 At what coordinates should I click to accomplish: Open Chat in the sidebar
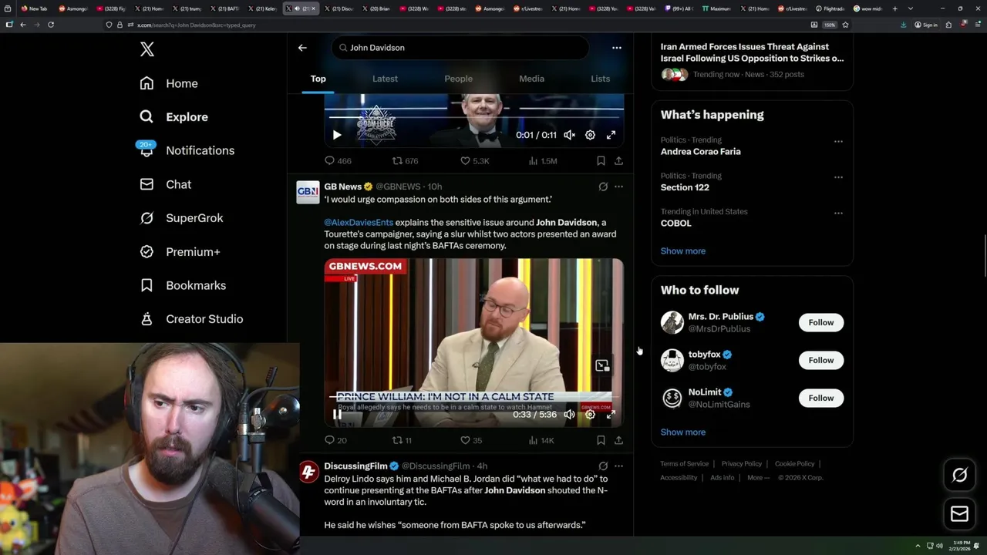165,184
